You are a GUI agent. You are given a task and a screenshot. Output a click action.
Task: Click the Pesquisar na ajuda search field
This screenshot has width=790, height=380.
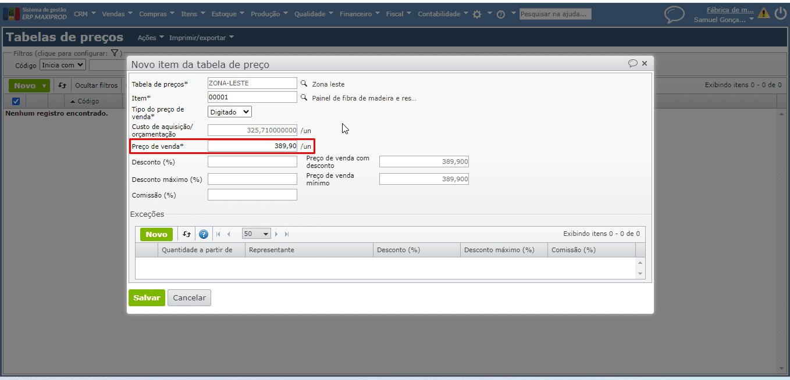point(556,14)
